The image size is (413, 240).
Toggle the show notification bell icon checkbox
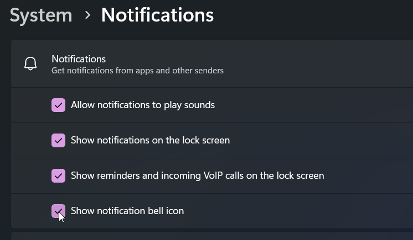[x=58, y=211]
